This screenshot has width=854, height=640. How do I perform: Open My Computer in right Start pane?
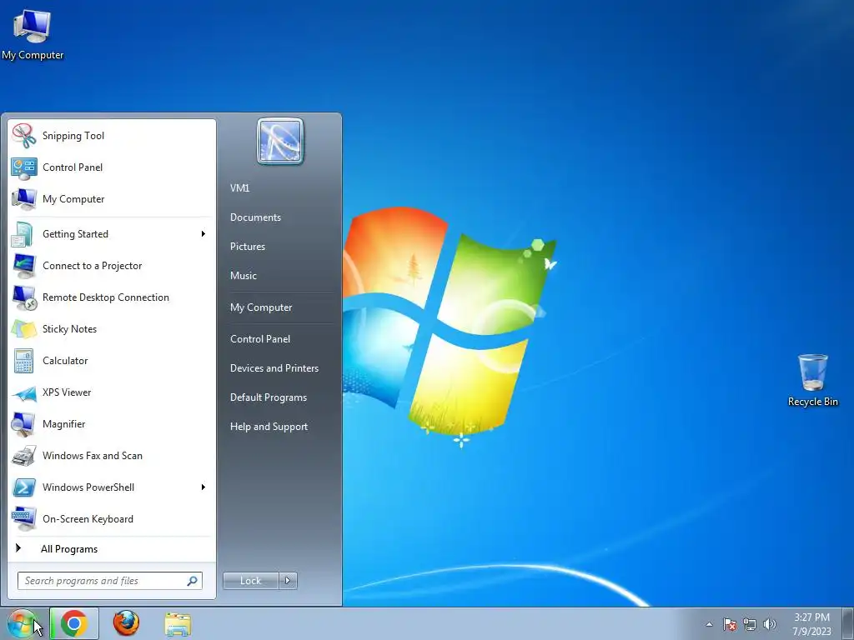pos(261,307)
